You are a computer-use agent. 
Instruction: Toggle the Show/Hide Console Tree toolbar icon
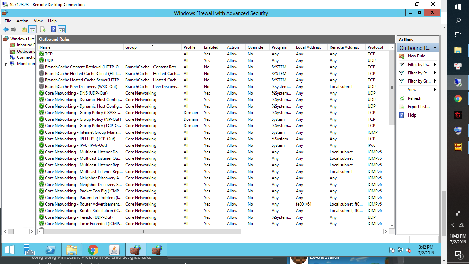(x=33, y=30)
